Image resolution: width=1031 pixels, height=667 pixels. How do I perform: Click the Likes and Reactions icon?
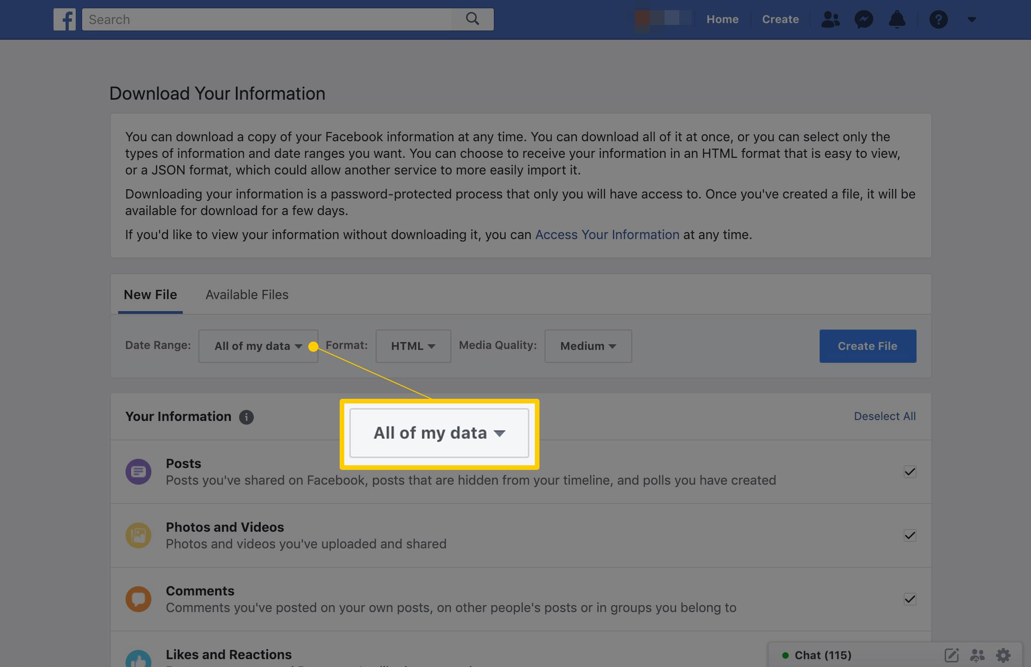coord(138,659)
